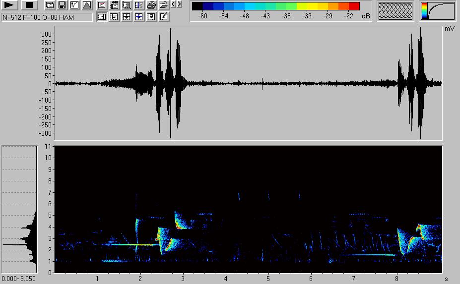
Task: Click the red-marked window icon after the bell curve
Action: 102,5
